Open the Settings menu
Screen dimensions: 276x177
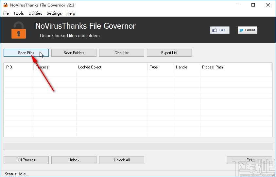point(54,13)
